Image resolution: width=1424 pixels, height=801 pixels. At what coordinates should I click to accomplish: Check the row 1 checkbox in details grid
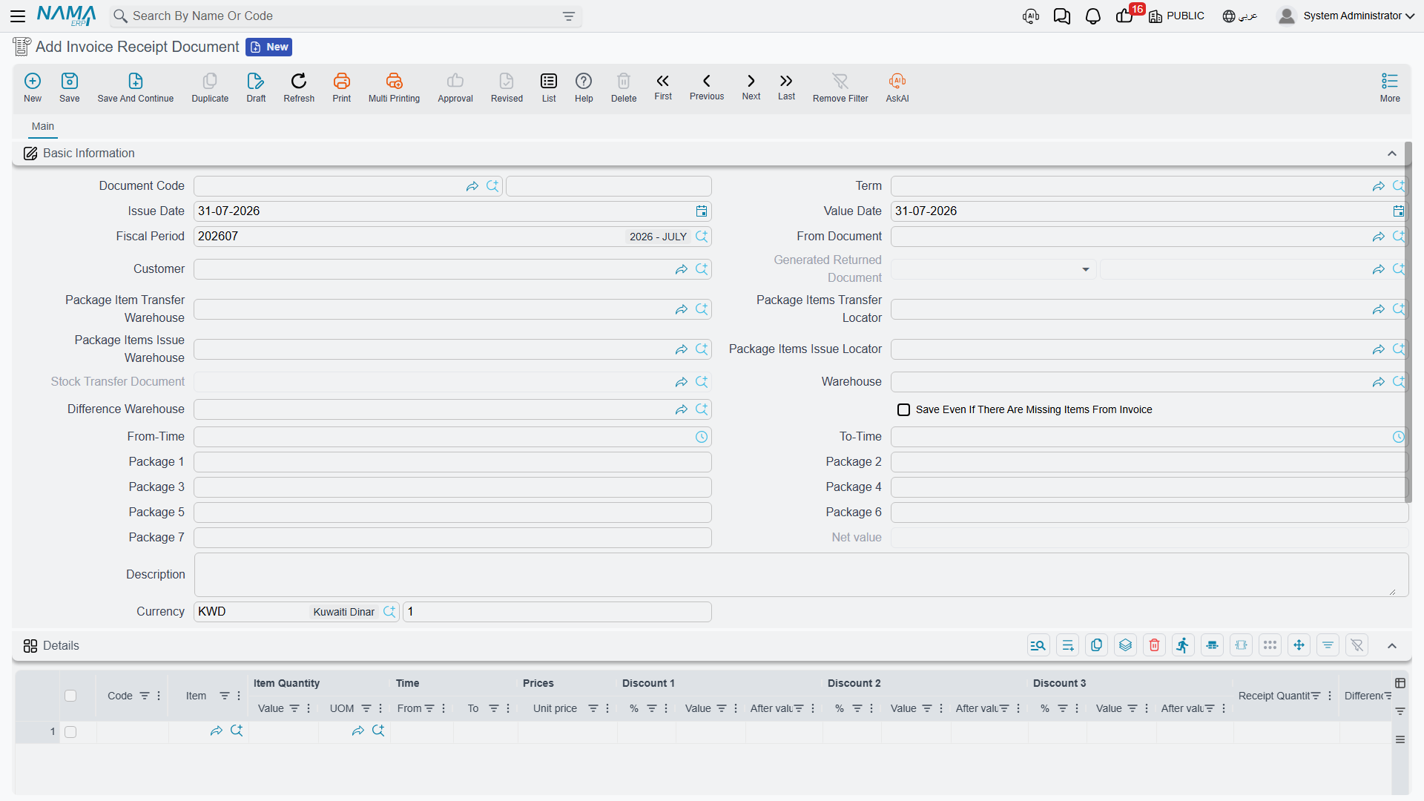[x=70, y=732]
